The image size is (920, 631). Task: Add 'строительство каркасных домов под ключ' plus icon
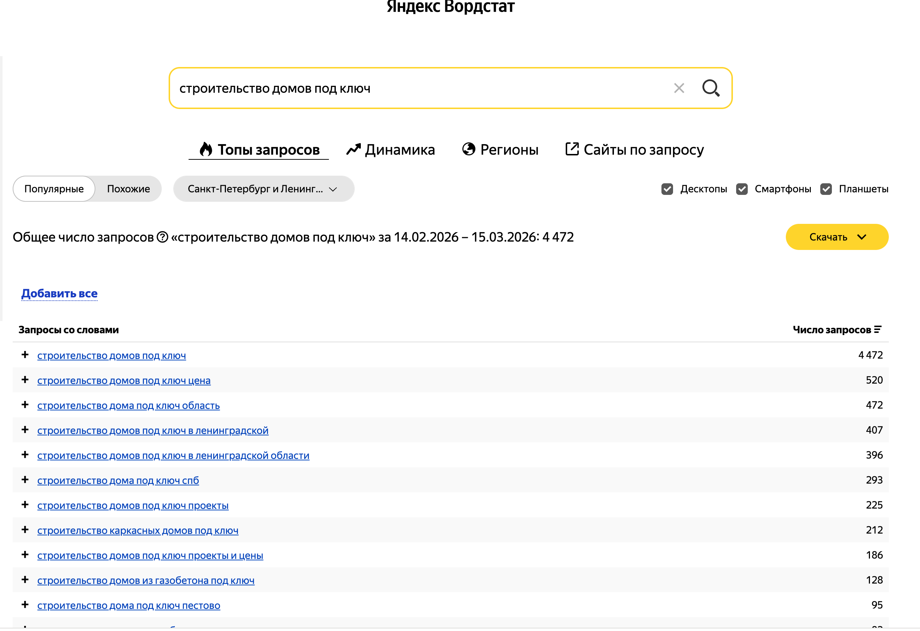pyautogui.click(x=25, y=530)
